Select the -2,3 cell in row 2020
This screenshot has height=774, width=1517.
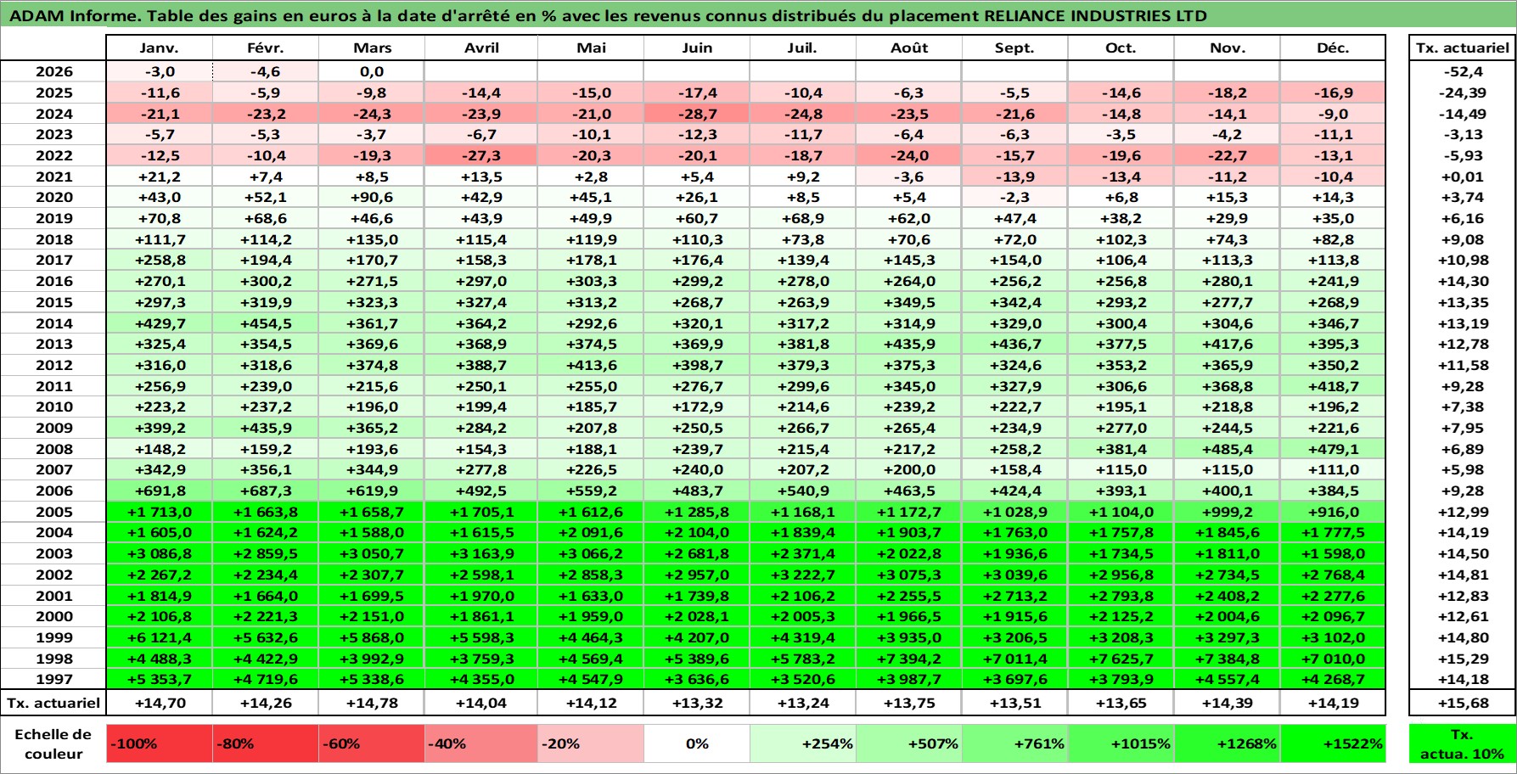[x=1014, y=197]
